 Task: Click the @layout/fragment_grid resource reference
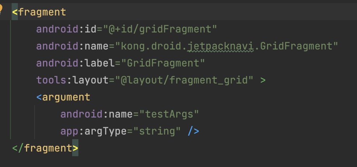[184, 80]
